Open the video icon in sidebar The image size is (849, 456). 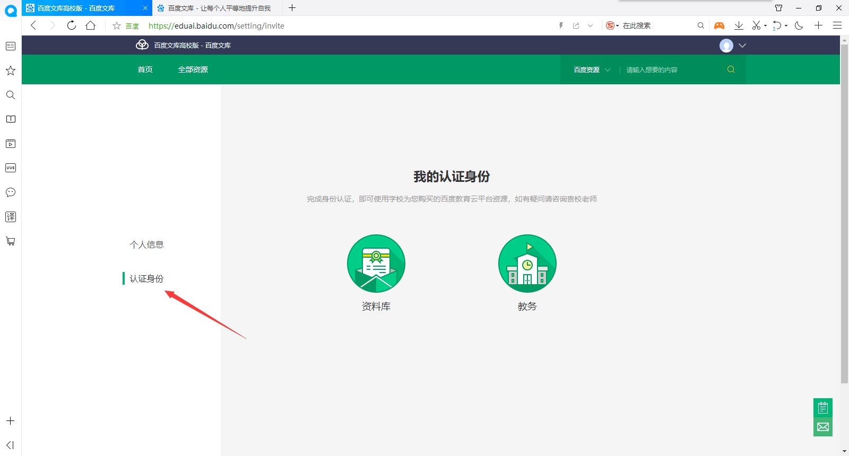[x=11, y=144]
